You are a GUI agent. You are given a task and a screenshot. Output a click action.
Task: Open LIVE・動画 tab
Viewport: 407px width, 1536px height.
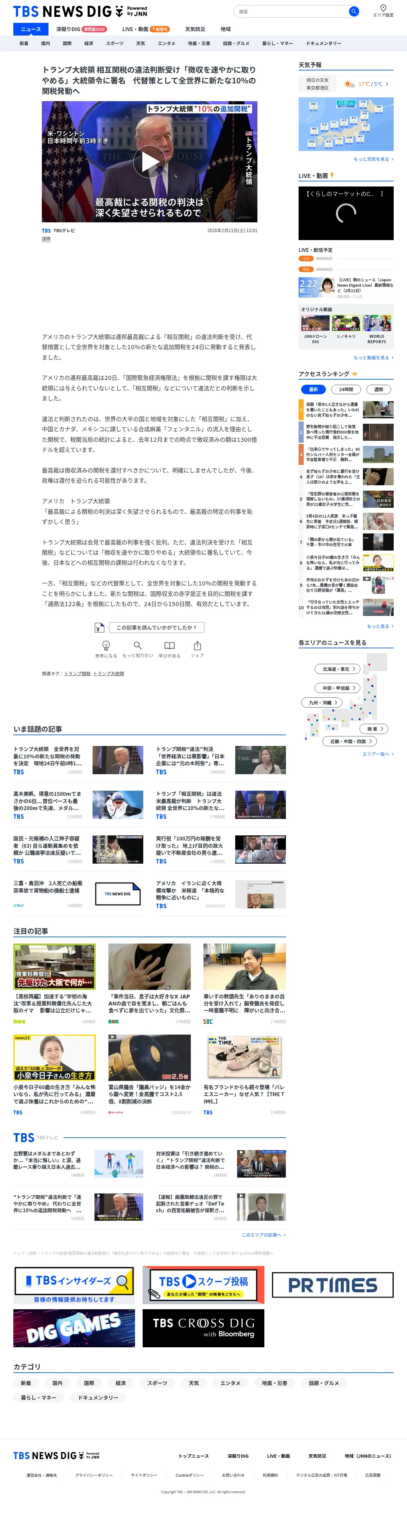146,29
